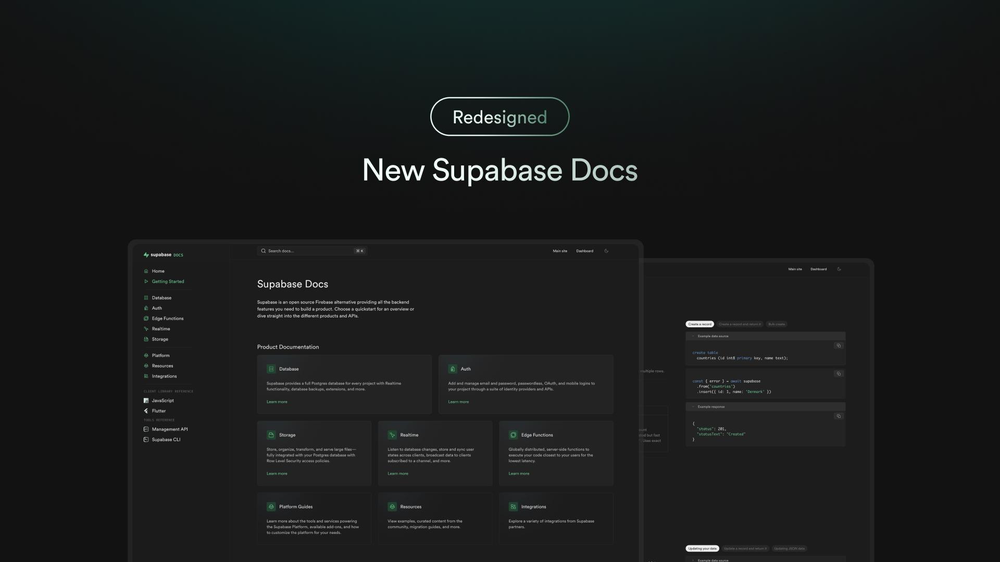Image resolution: width=1000 pixels, height=562 pixels.
Task: Open Getting Started in the sidebar
Action: [168, 282]
